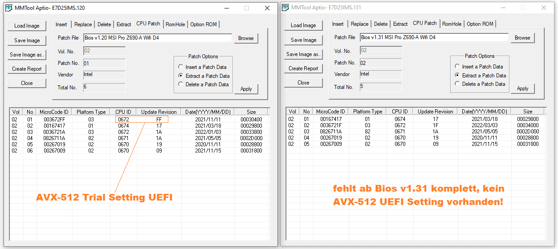The height and width of the screenshot is (249, 558).
Task: Open the Extract tab in E7D25IMS.120 window
Action: pos(124,24)
